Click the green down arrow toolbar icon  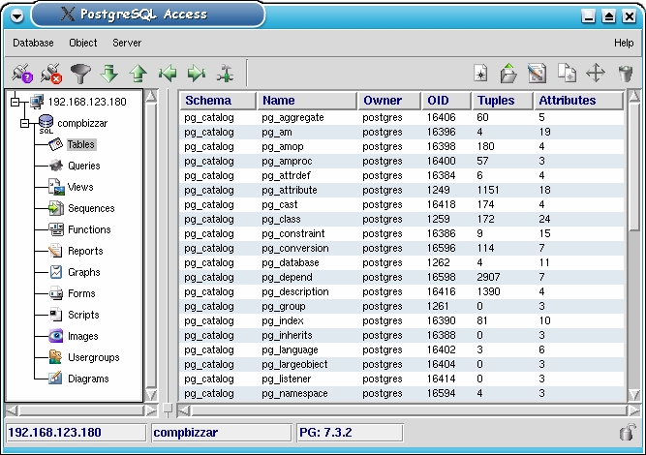(108, 74)
